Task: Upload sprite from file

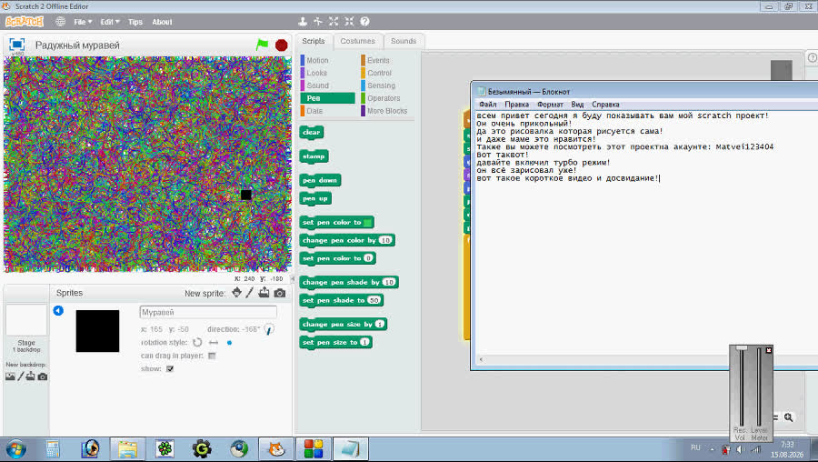Action: pos(264,292)
